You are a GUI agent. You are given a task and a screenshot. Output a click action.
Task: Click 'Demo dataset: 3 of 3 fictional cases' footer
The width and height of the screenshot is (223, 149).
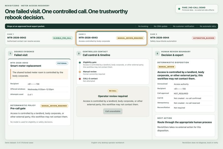click(19, 143)
